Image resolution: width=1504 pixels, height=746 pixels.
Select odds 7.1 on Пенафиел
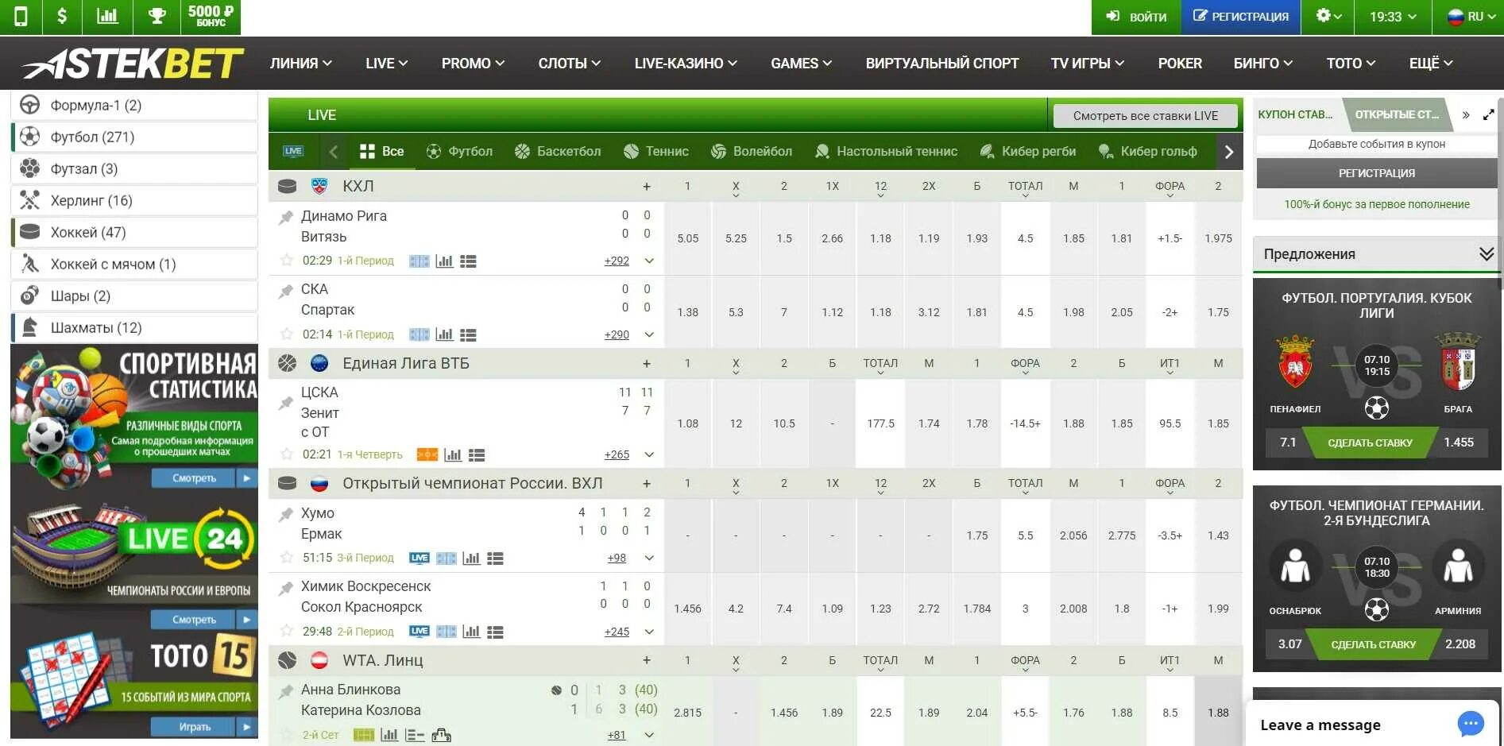pos(1288,443)
